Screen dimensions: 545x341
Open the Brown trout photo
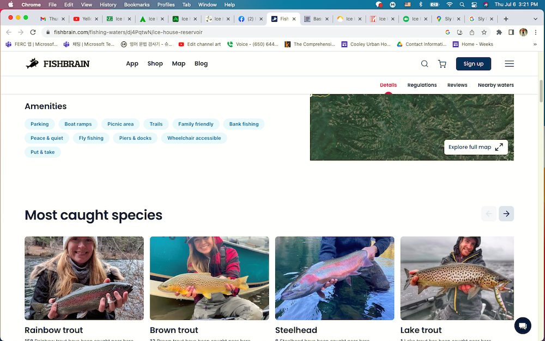pos(209,278)
